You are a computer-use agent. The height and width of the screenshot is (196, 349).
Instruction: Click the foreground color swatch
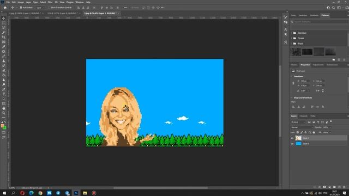[x=2, y=126]
